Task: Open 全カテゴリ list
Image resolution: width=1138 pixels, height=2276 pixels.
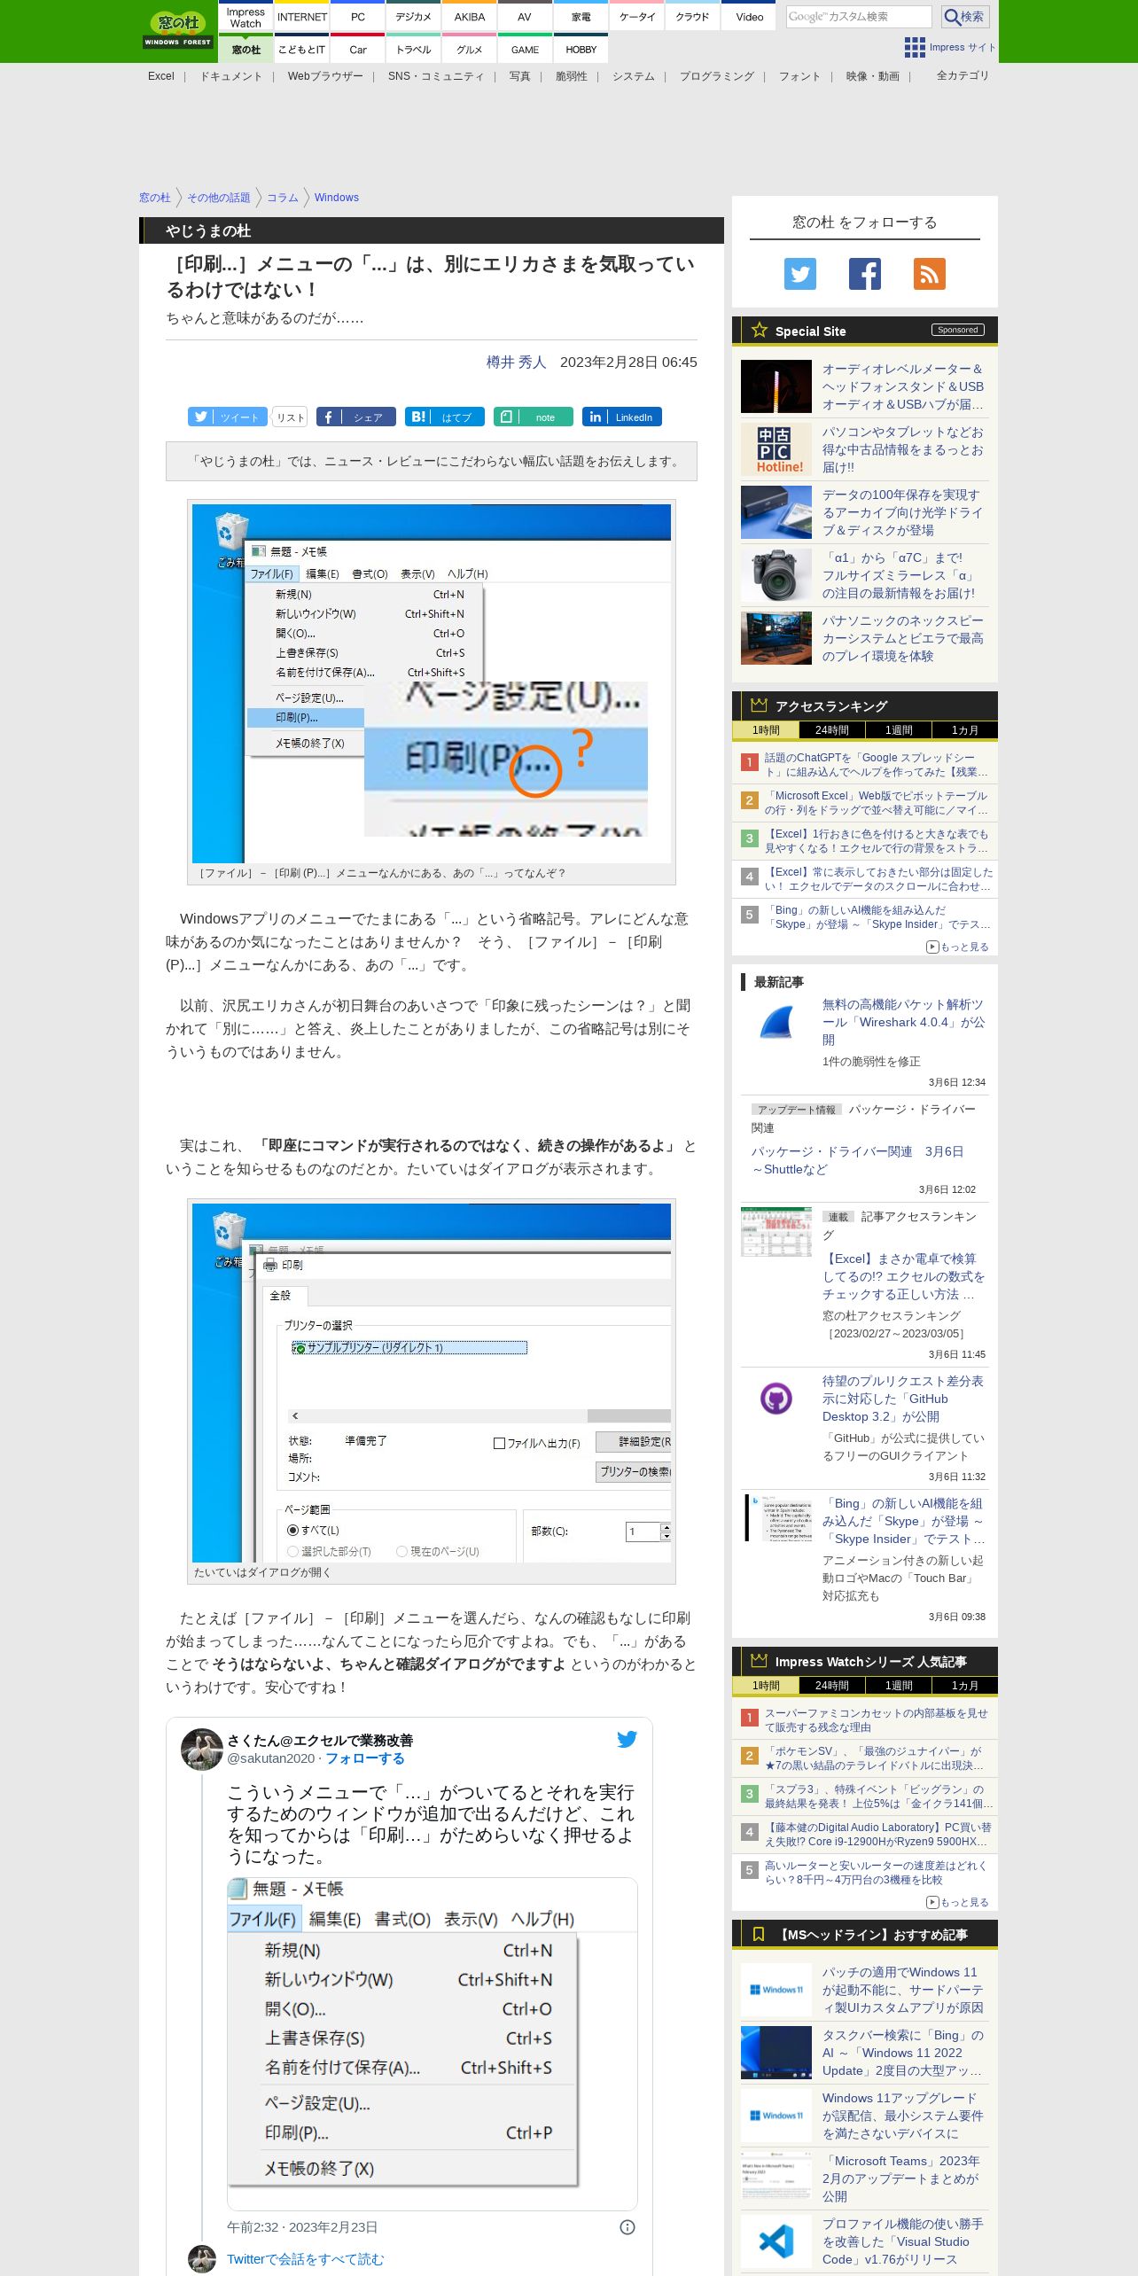Action: pos(963,75)
